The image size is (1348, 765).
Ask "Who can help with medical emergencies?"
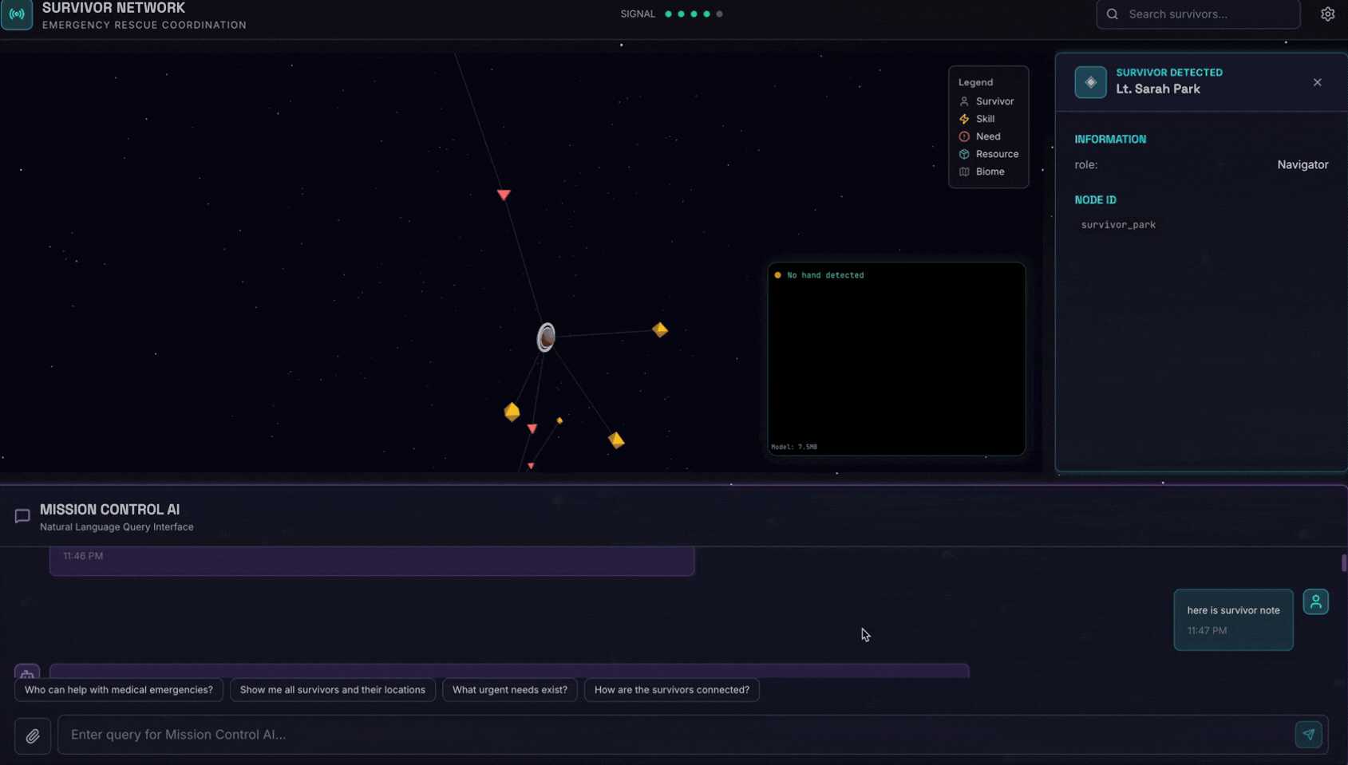point(119,690)
